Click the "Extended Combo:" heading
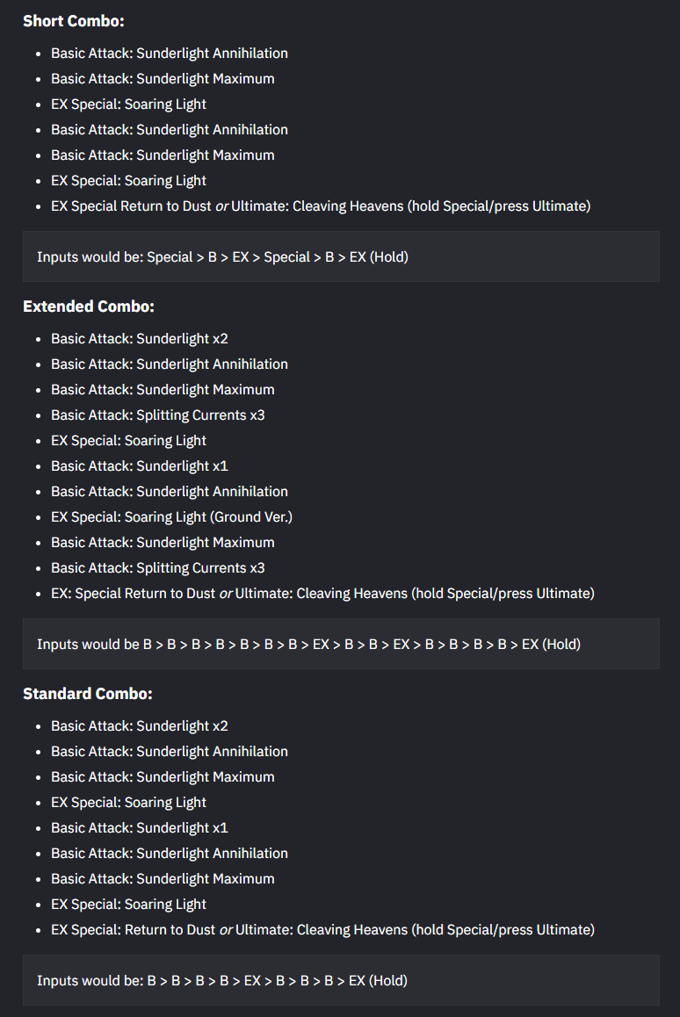Screen dimensions: 680x1017 (89, 307)
